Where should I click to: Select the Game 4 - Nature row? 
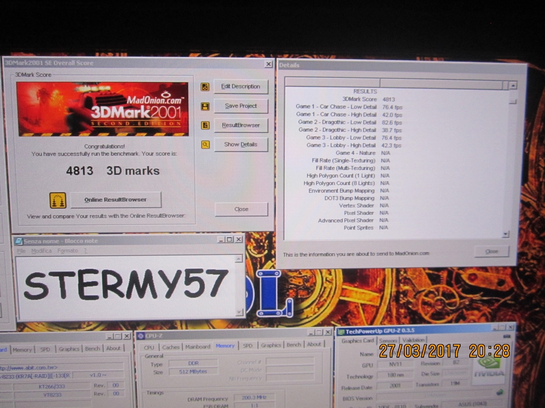(363, 153)
